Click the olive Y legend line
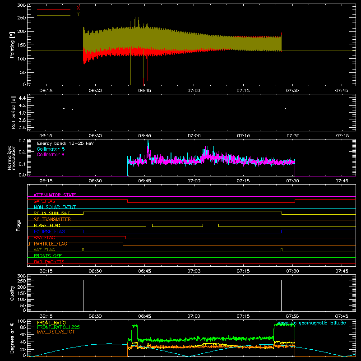The image size is (361, 361). [54, 15]
